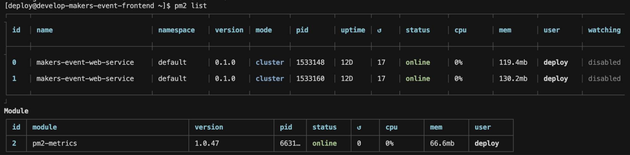Click makers-event-web-service name in row 0
Image resolution: width=630 pixels, height=155 pixels.
pos(85,63)
